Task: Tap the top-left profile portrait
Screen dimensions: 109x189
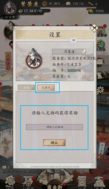Action: click(x=10, y=8)
